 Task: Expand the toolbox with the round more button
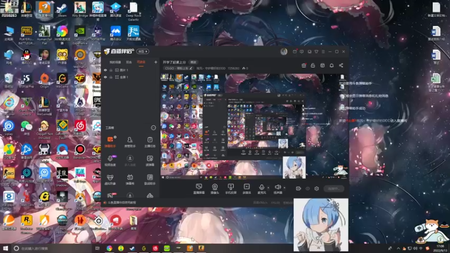pyautogui.click(x=153, y=128)
